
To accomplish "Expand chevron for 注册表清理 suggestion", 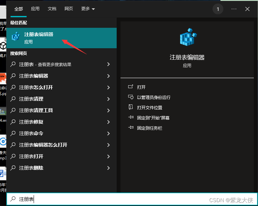I will coord(108,99).
